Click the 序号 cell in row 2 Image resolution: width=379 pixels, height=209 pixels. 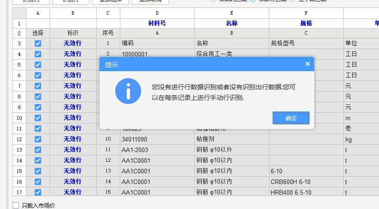click(x=108, y=33)
